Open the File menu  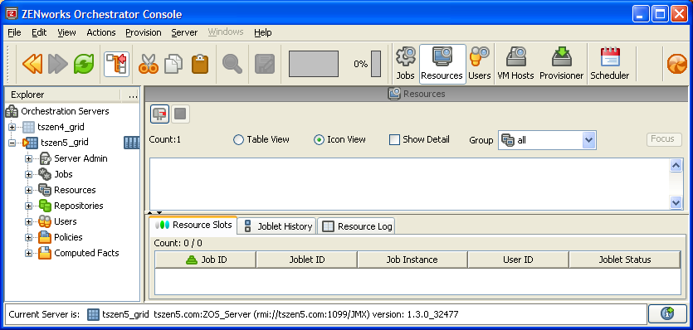point(15,32)
